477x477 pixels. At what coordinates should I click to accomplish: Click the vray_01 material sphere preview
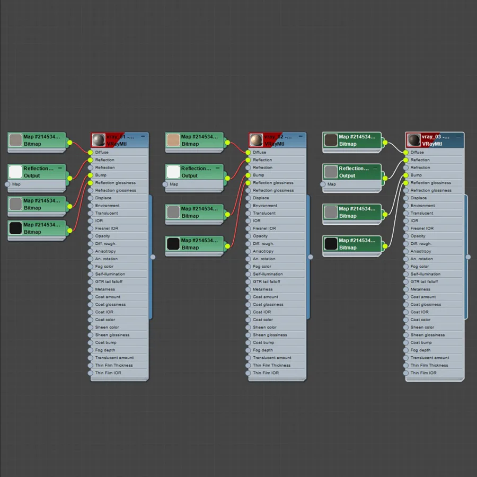(x=98, y=140)
